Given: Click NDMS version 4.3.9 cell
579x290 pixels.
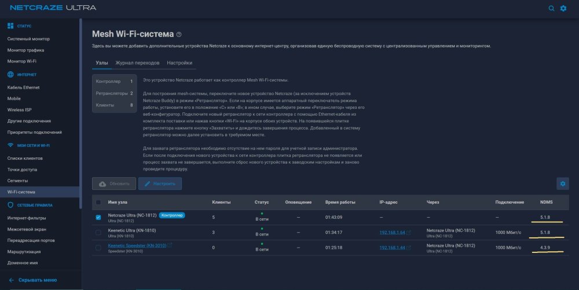Looking at the screenshot, I should click(545, 248).
